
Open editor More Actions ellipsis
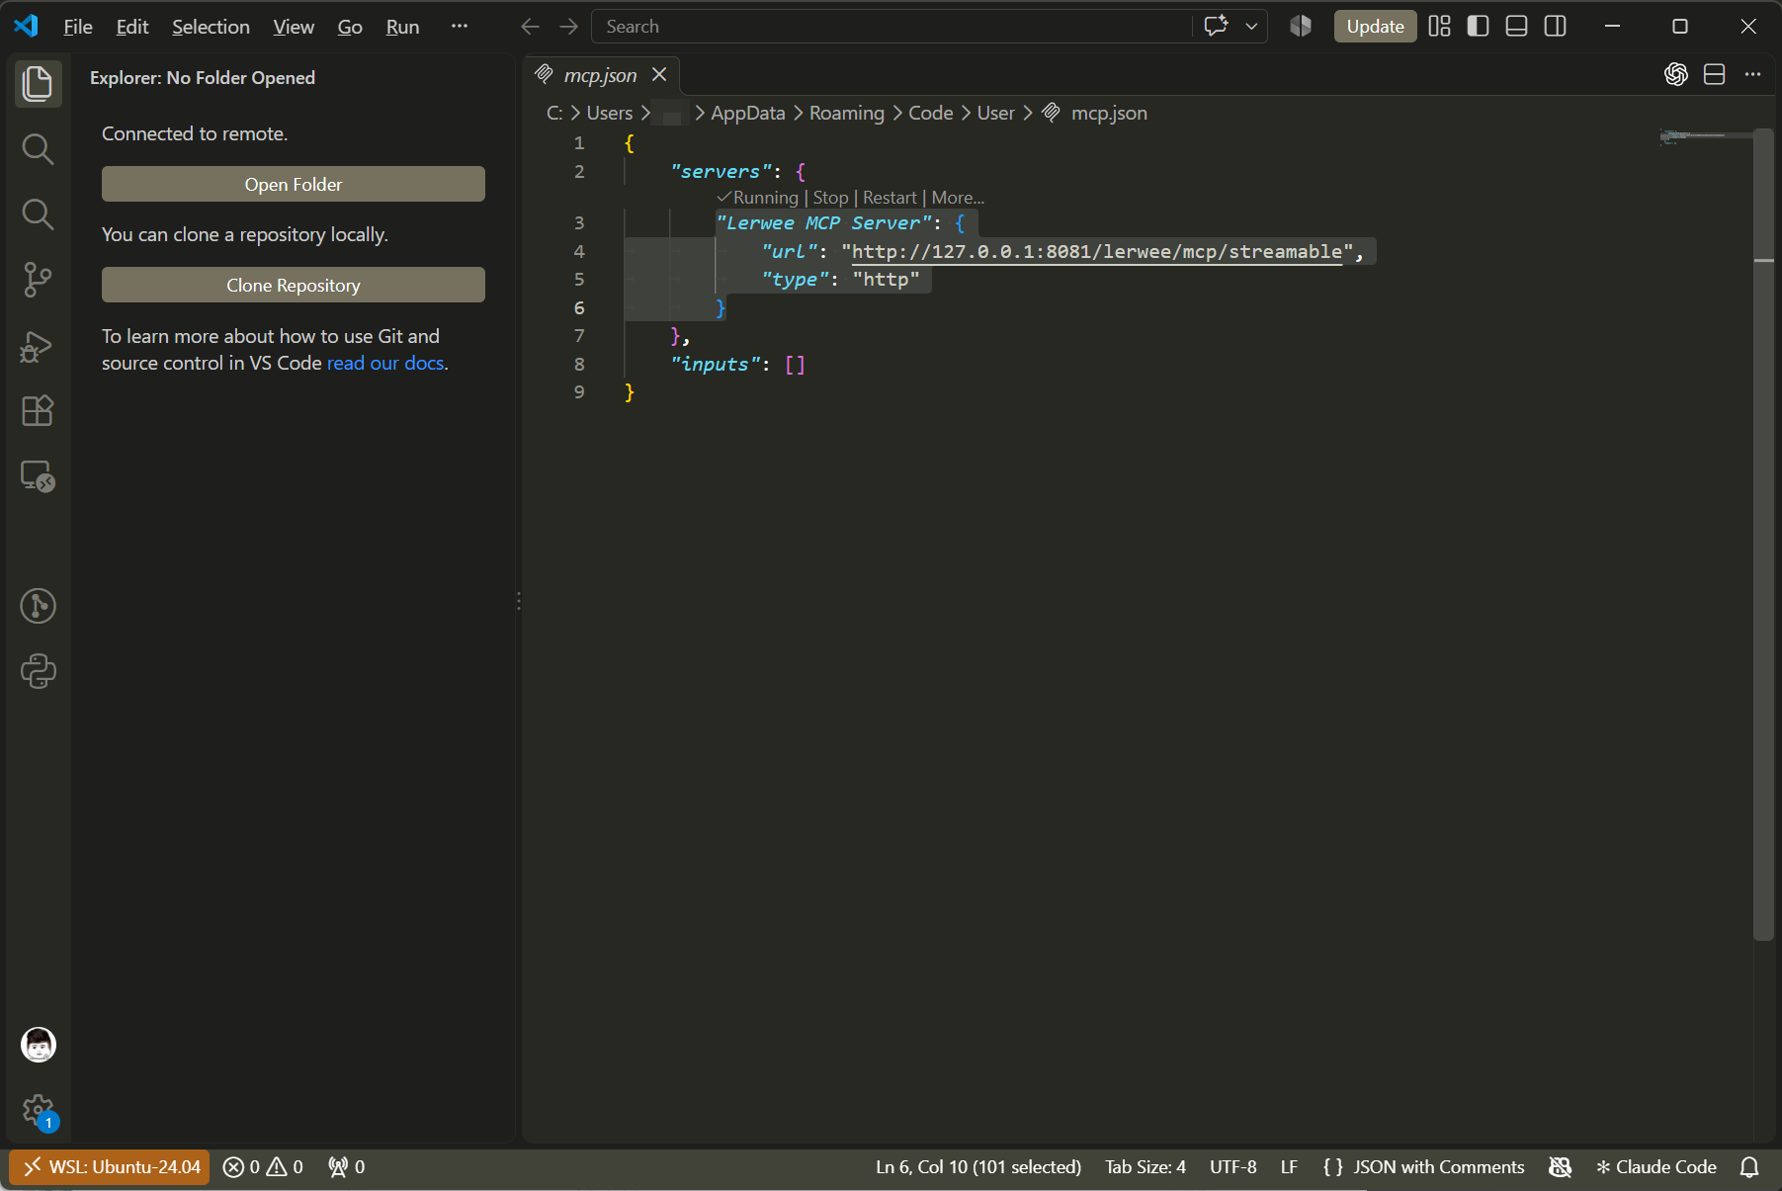(1752, 74)
